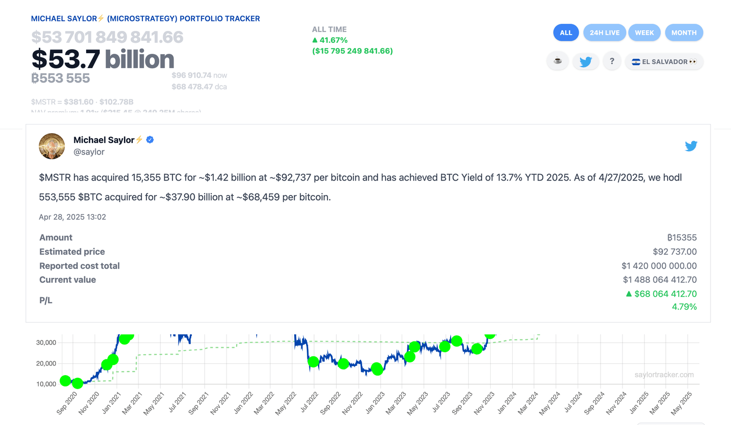Open the Twitter icon in the header toolbar
The width and height of the screenshot is (731, 425).
pos(585,61)
